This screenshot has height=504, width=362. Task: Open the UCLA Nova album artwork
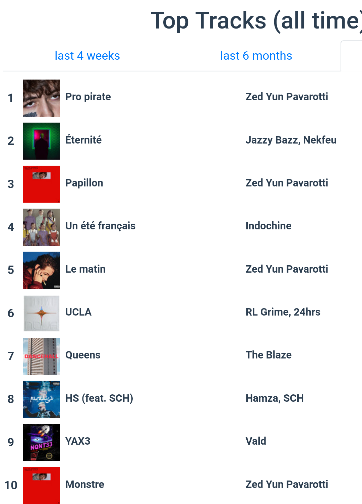42,313
